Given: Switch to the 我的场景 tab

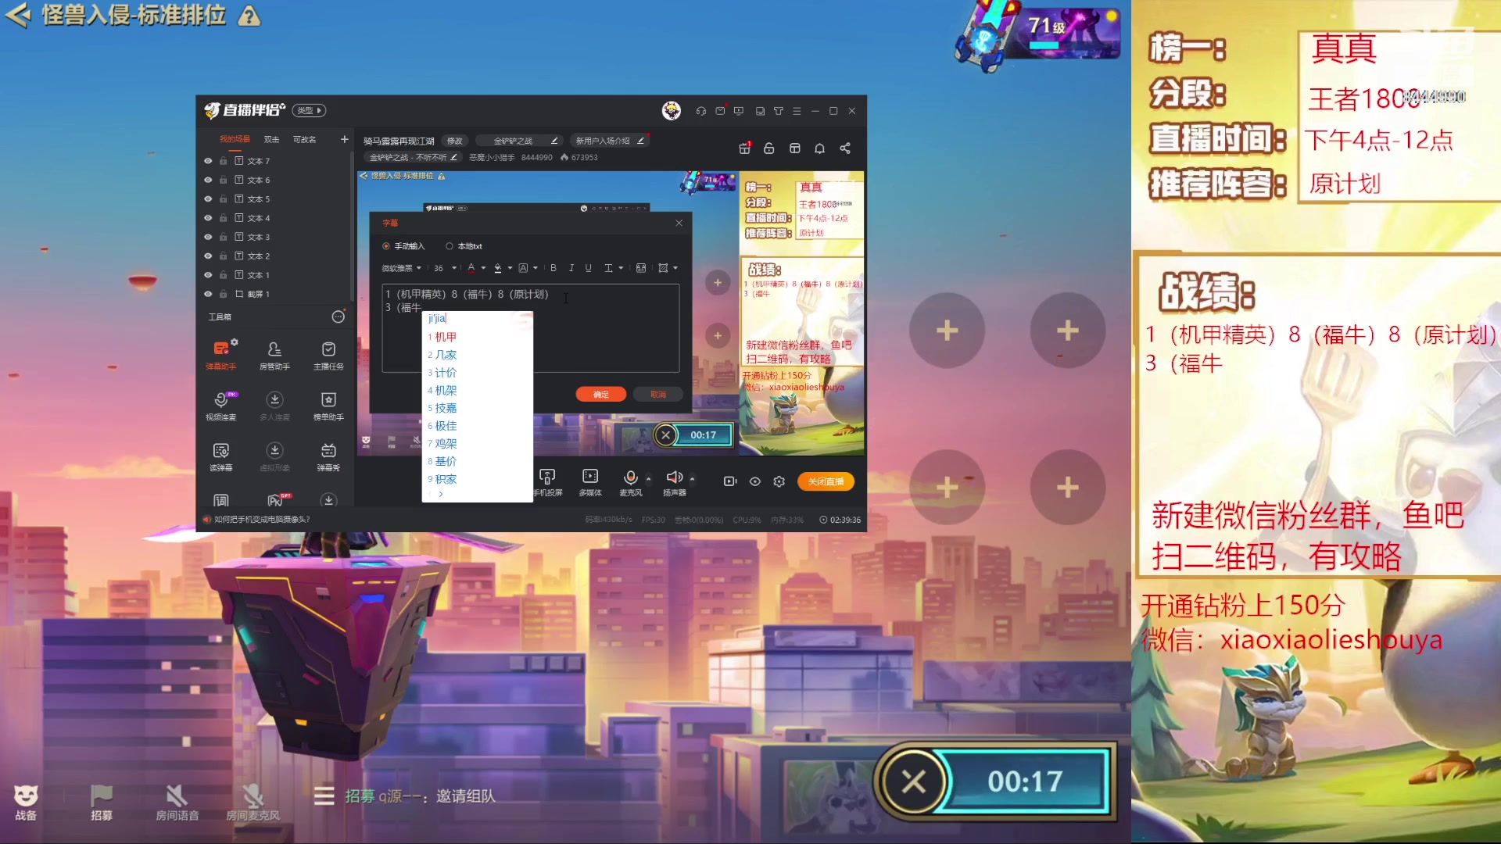Looking at the screenshot, I should coord(235,139).
